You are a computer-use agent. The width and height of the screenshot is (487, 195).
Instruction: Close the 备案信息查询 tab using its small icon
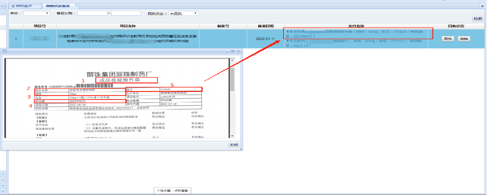[x=77, y=6]
